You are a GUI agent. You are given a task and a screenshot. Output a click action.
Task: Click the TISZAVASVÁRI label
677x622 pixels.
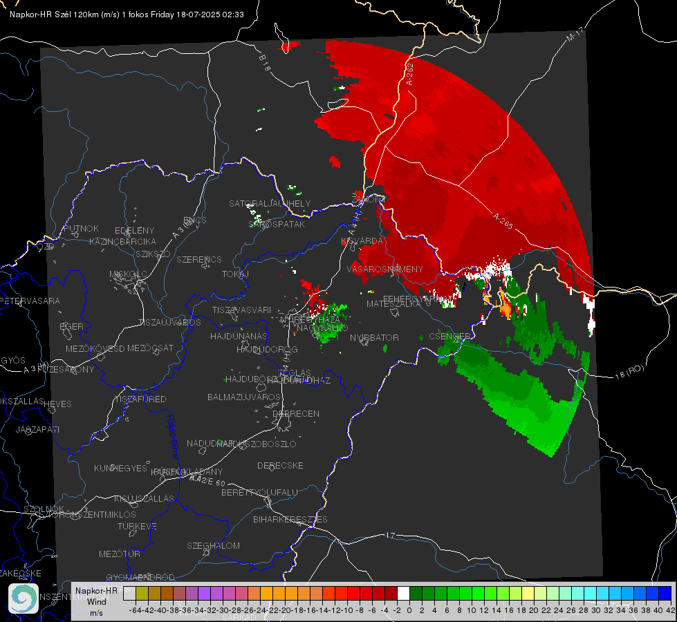(241, 310)
